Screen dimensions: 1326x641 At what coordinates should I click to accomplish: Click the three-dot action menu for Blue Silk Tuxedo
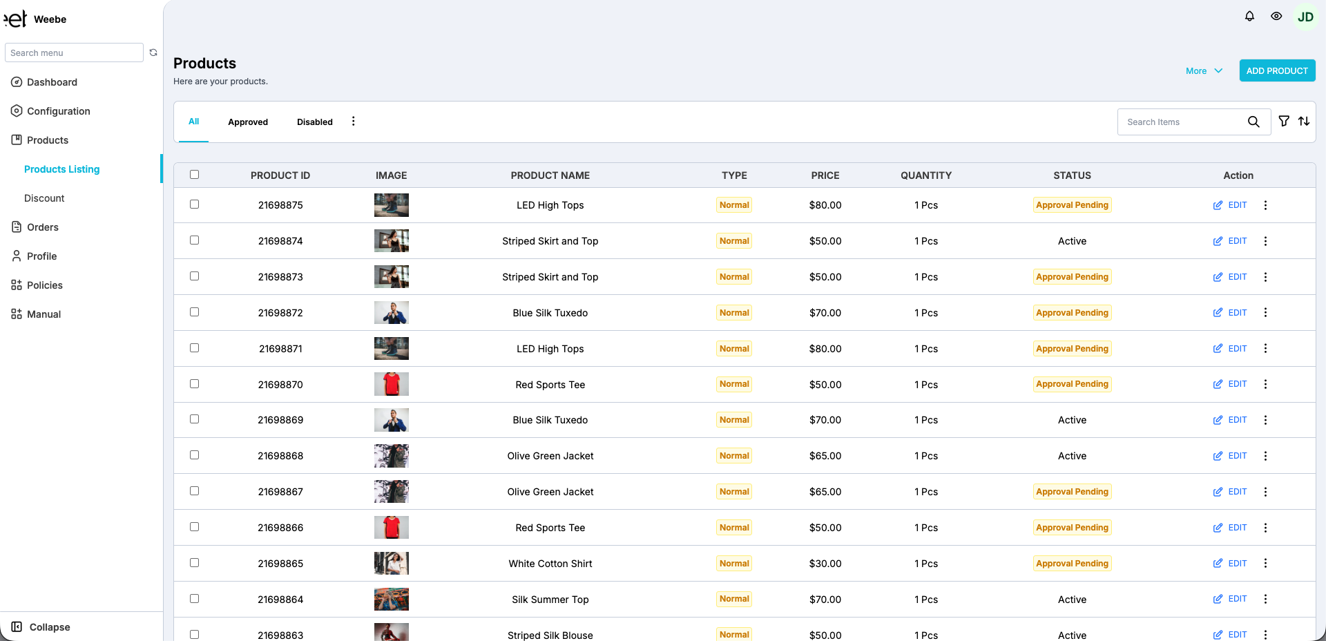1265,312
